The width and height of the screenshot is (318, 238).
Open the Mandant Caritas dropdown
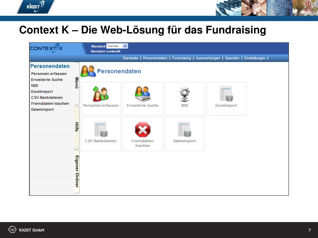point(117,46)
